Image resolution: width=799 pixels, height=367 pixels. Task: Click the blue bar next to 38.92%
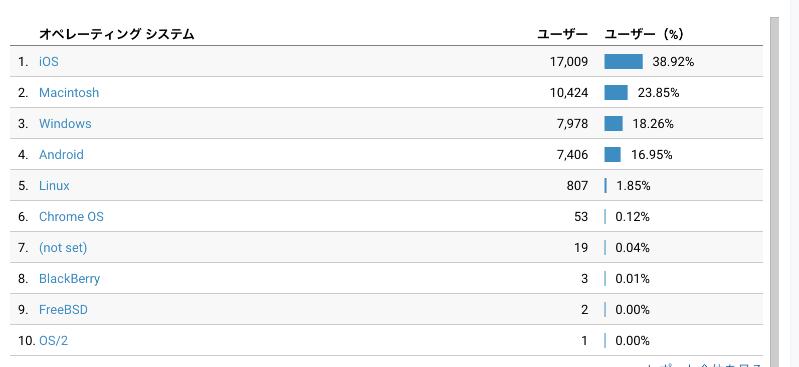click(623, 61)
